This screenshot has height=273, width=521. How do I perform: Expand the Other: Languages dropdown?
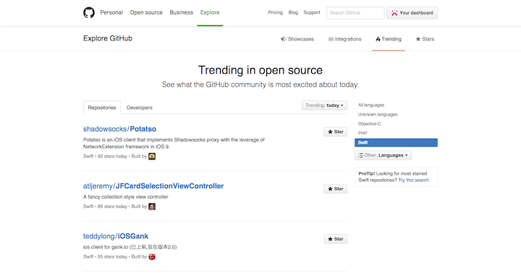[383, 155]
